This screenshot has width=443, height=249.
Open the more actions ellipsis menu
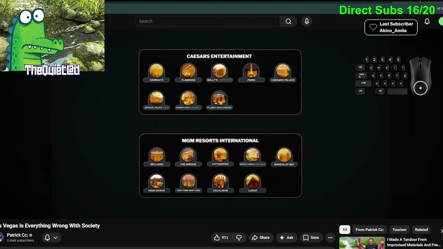(330, 238)
